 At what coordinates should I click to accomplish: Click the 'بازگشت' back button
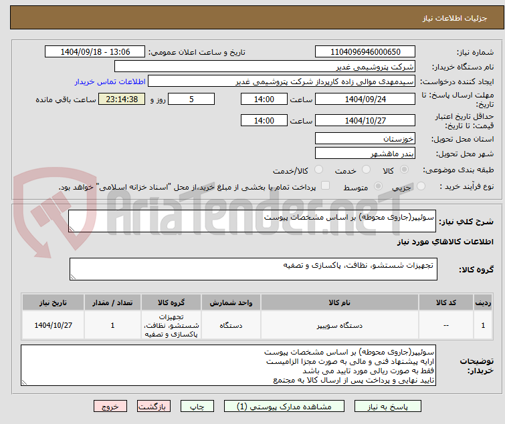[x=154, y=407]
